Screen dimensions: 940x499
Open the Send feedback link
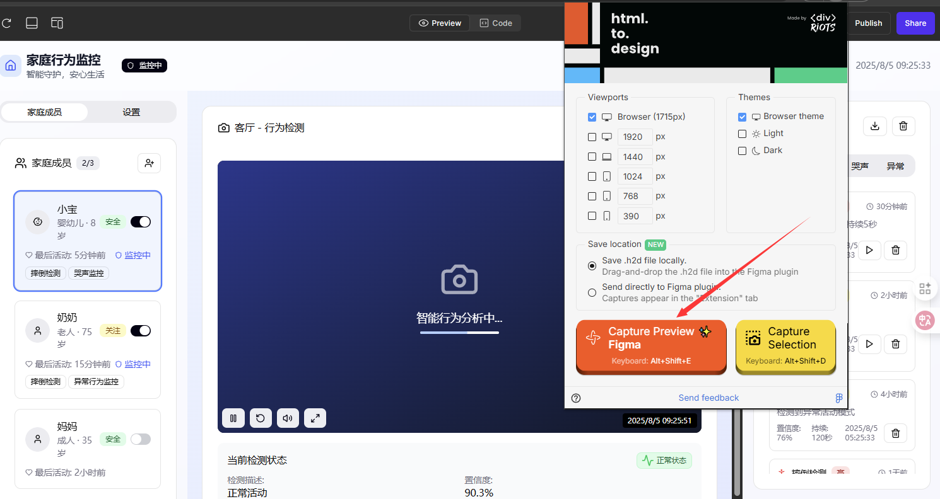(x=708, y=398)
